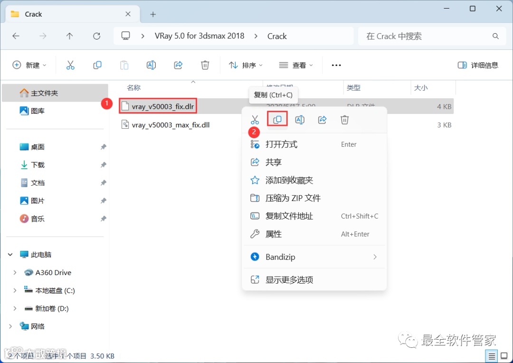Click the 在 Crack 中搜索 search box
The image size is (513, 363).
[x=432, y=36]
